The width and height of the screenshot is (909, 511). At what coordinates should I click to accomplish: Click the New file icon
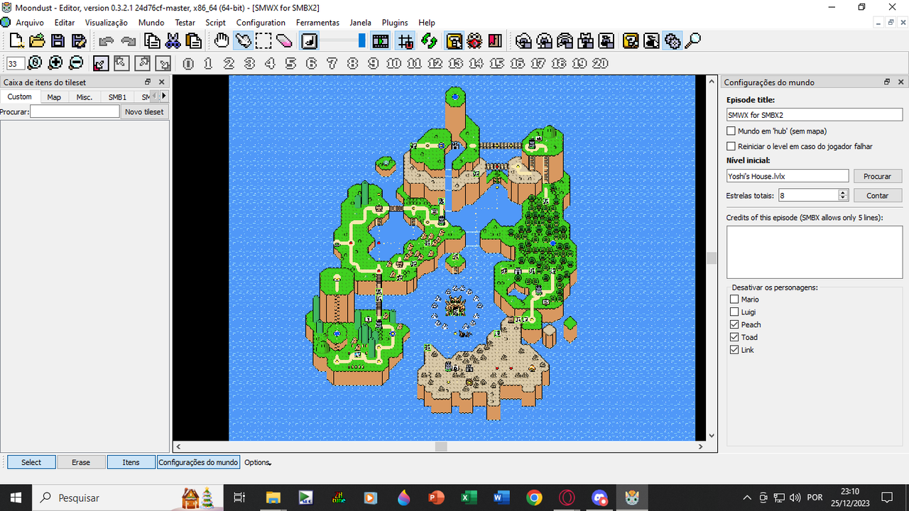pyautogui.click(x=16, y=40)
